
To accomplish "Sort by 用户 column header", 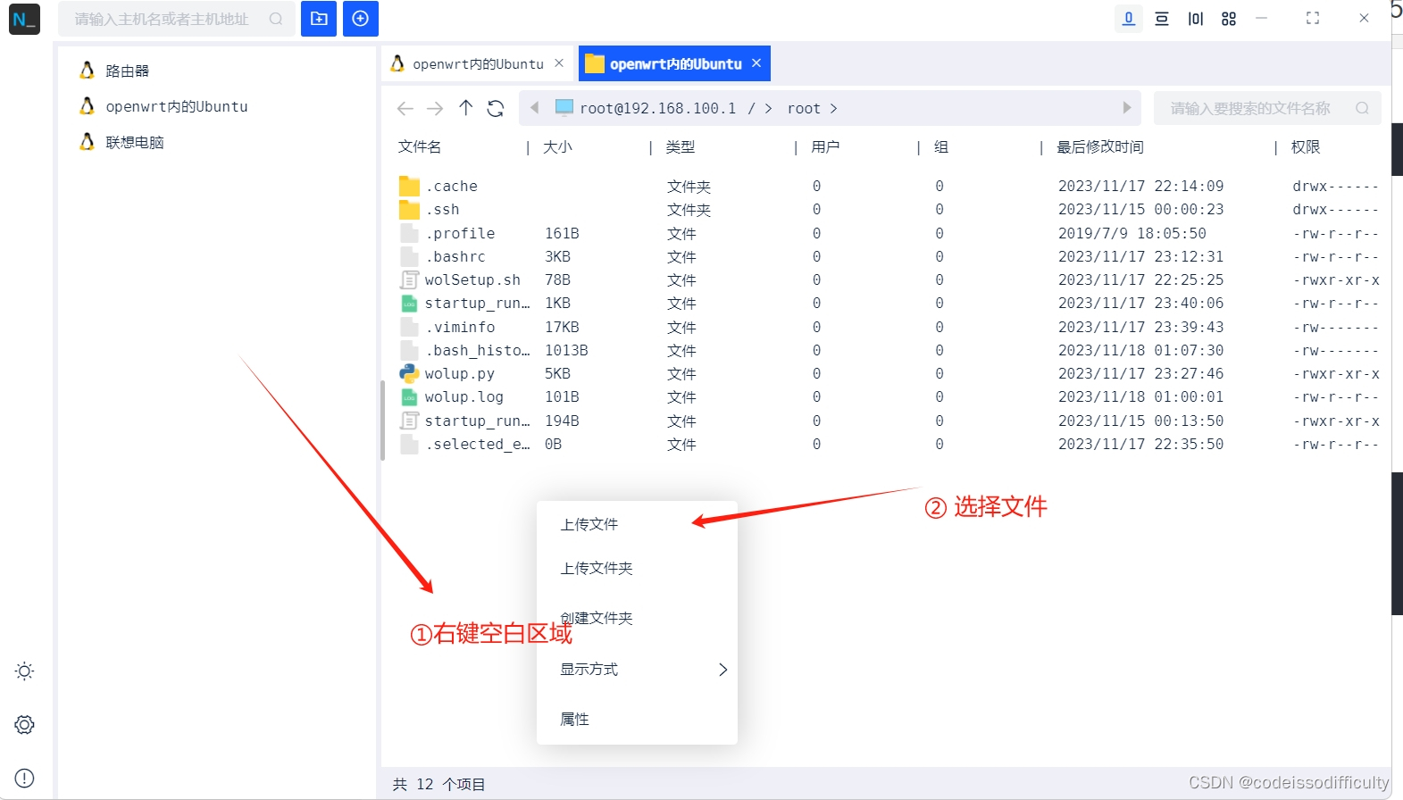I will tap(825, 146).
